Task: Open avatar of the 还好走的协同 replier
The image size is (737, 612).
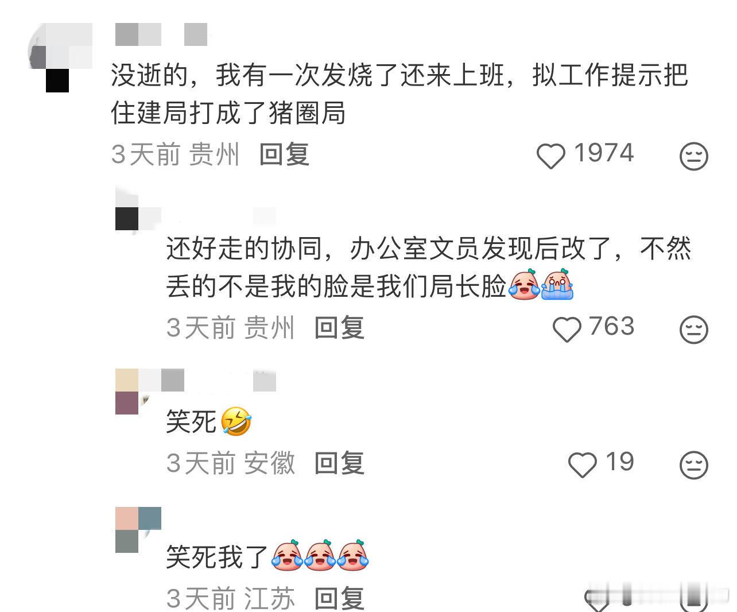Action: pyautogui.click(x=138, y=208)
